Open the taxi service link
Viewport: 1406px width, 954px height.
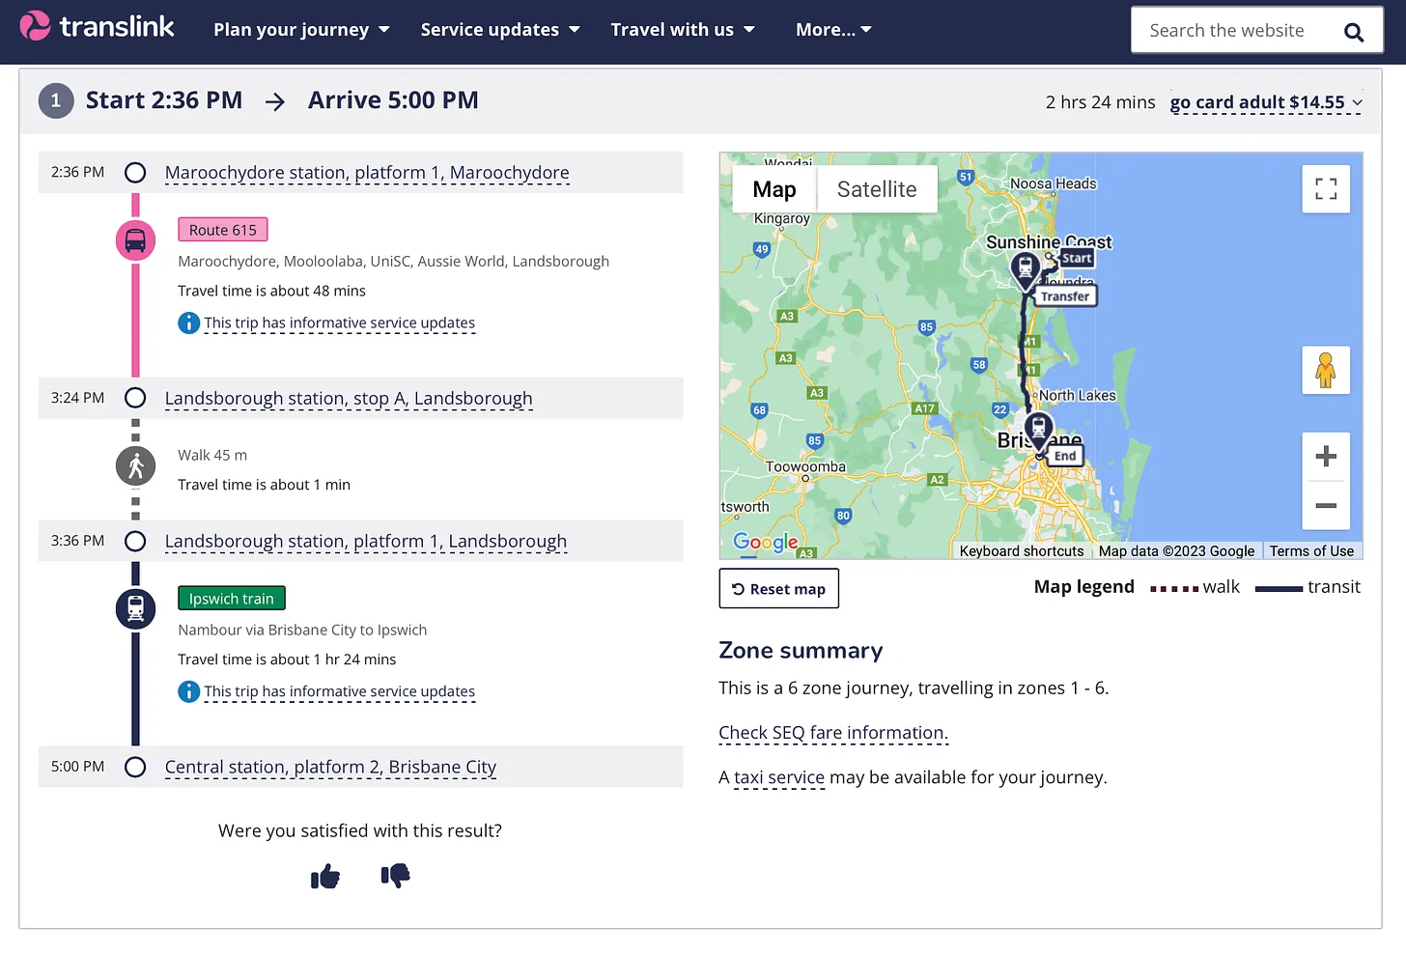pos(779,777)
